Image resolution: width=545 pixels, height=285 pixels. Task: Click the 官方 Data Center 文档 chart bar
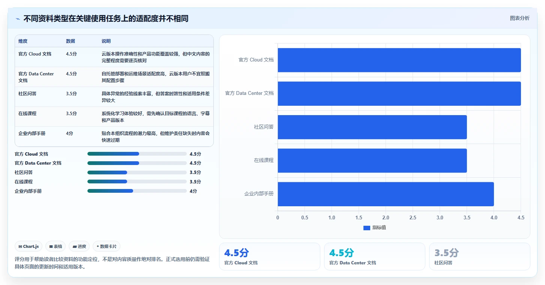(399, 93)
